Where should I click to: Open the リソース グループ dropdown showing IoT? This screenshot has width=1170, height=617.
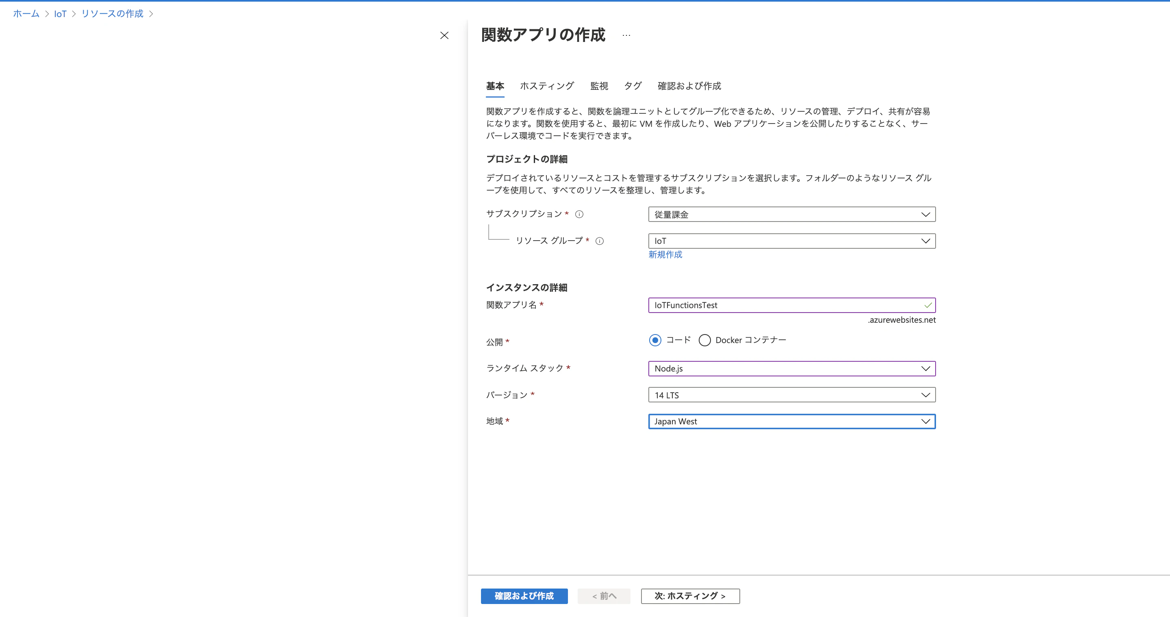792,241
